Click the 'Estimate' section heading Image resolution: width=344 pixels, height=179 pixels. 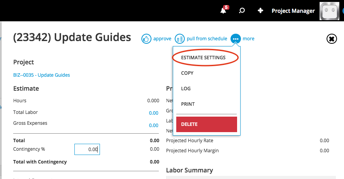[x=26, y=89]
